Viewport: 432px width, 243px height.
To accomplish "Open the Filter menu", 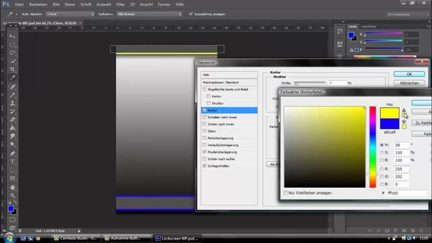I will pyautogui.click(x=120, y=5).
